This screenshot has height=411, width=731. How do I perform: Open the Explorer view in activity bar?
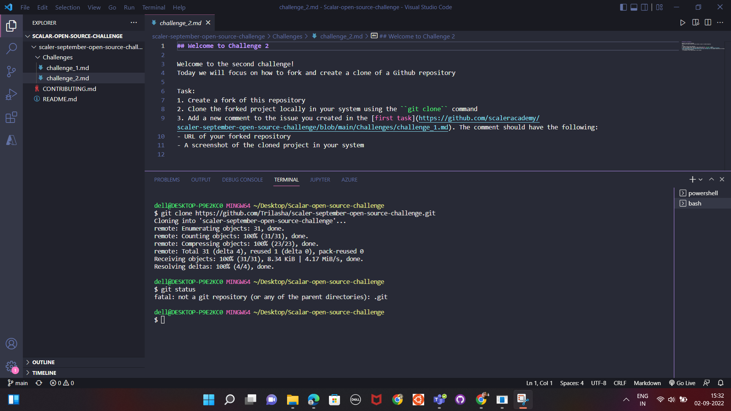(x=11, y=26)
